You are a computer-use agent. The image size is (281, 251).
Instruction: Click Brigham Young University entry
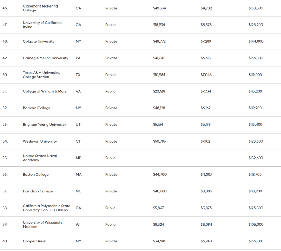44,125
